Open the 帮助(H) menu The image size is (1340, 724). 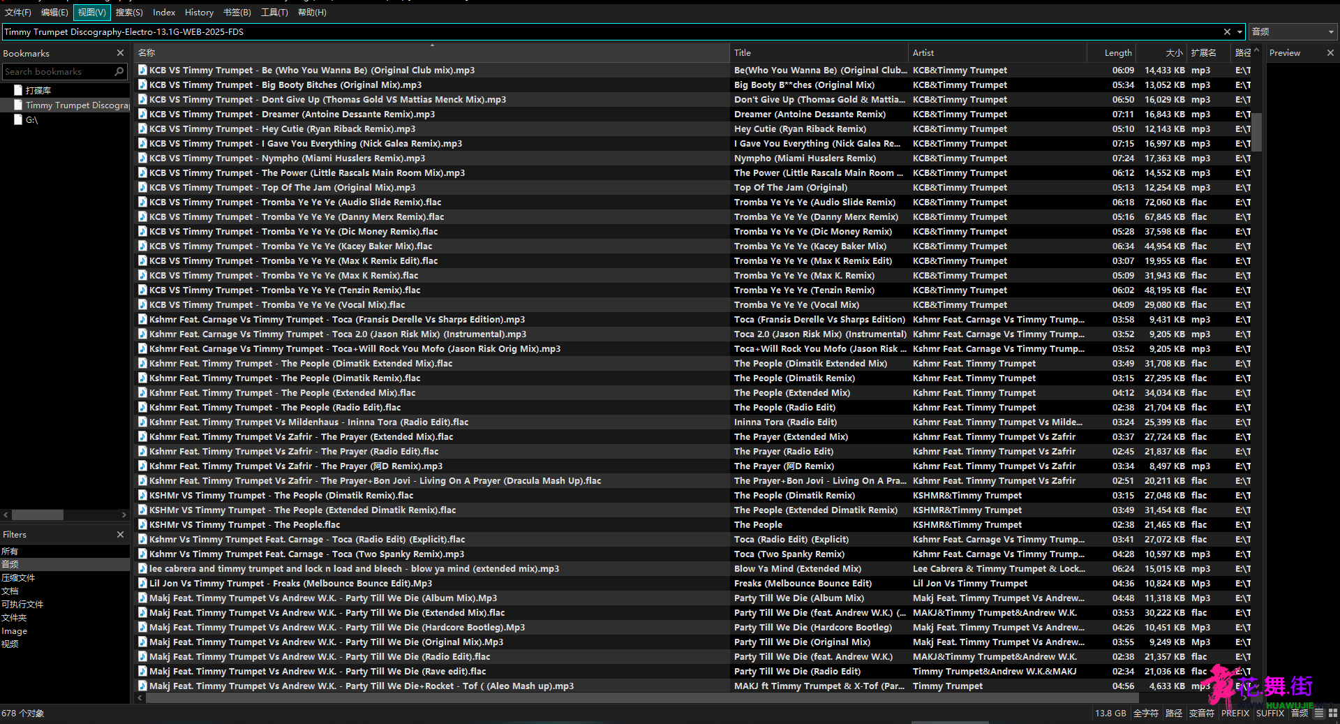point(312,12)
